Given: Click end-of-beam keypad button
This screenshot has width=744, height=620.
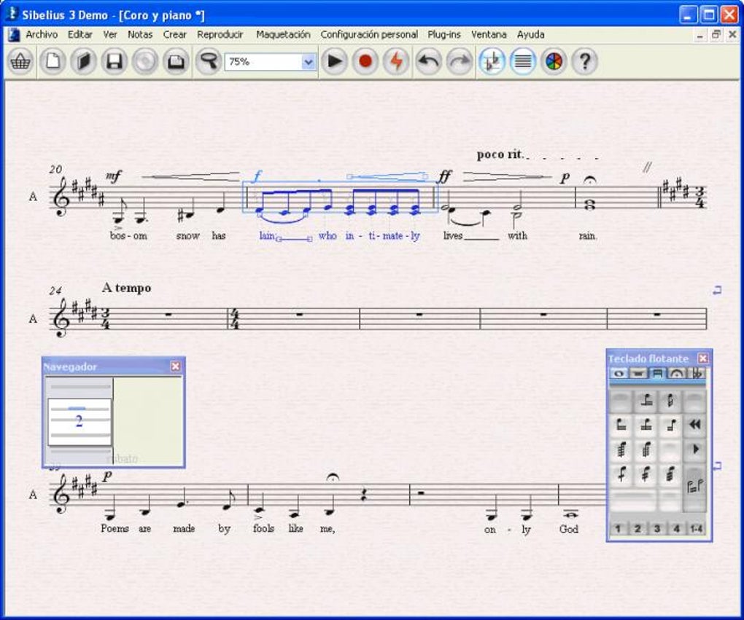Looking at the screenshot, I should point(670,425).
